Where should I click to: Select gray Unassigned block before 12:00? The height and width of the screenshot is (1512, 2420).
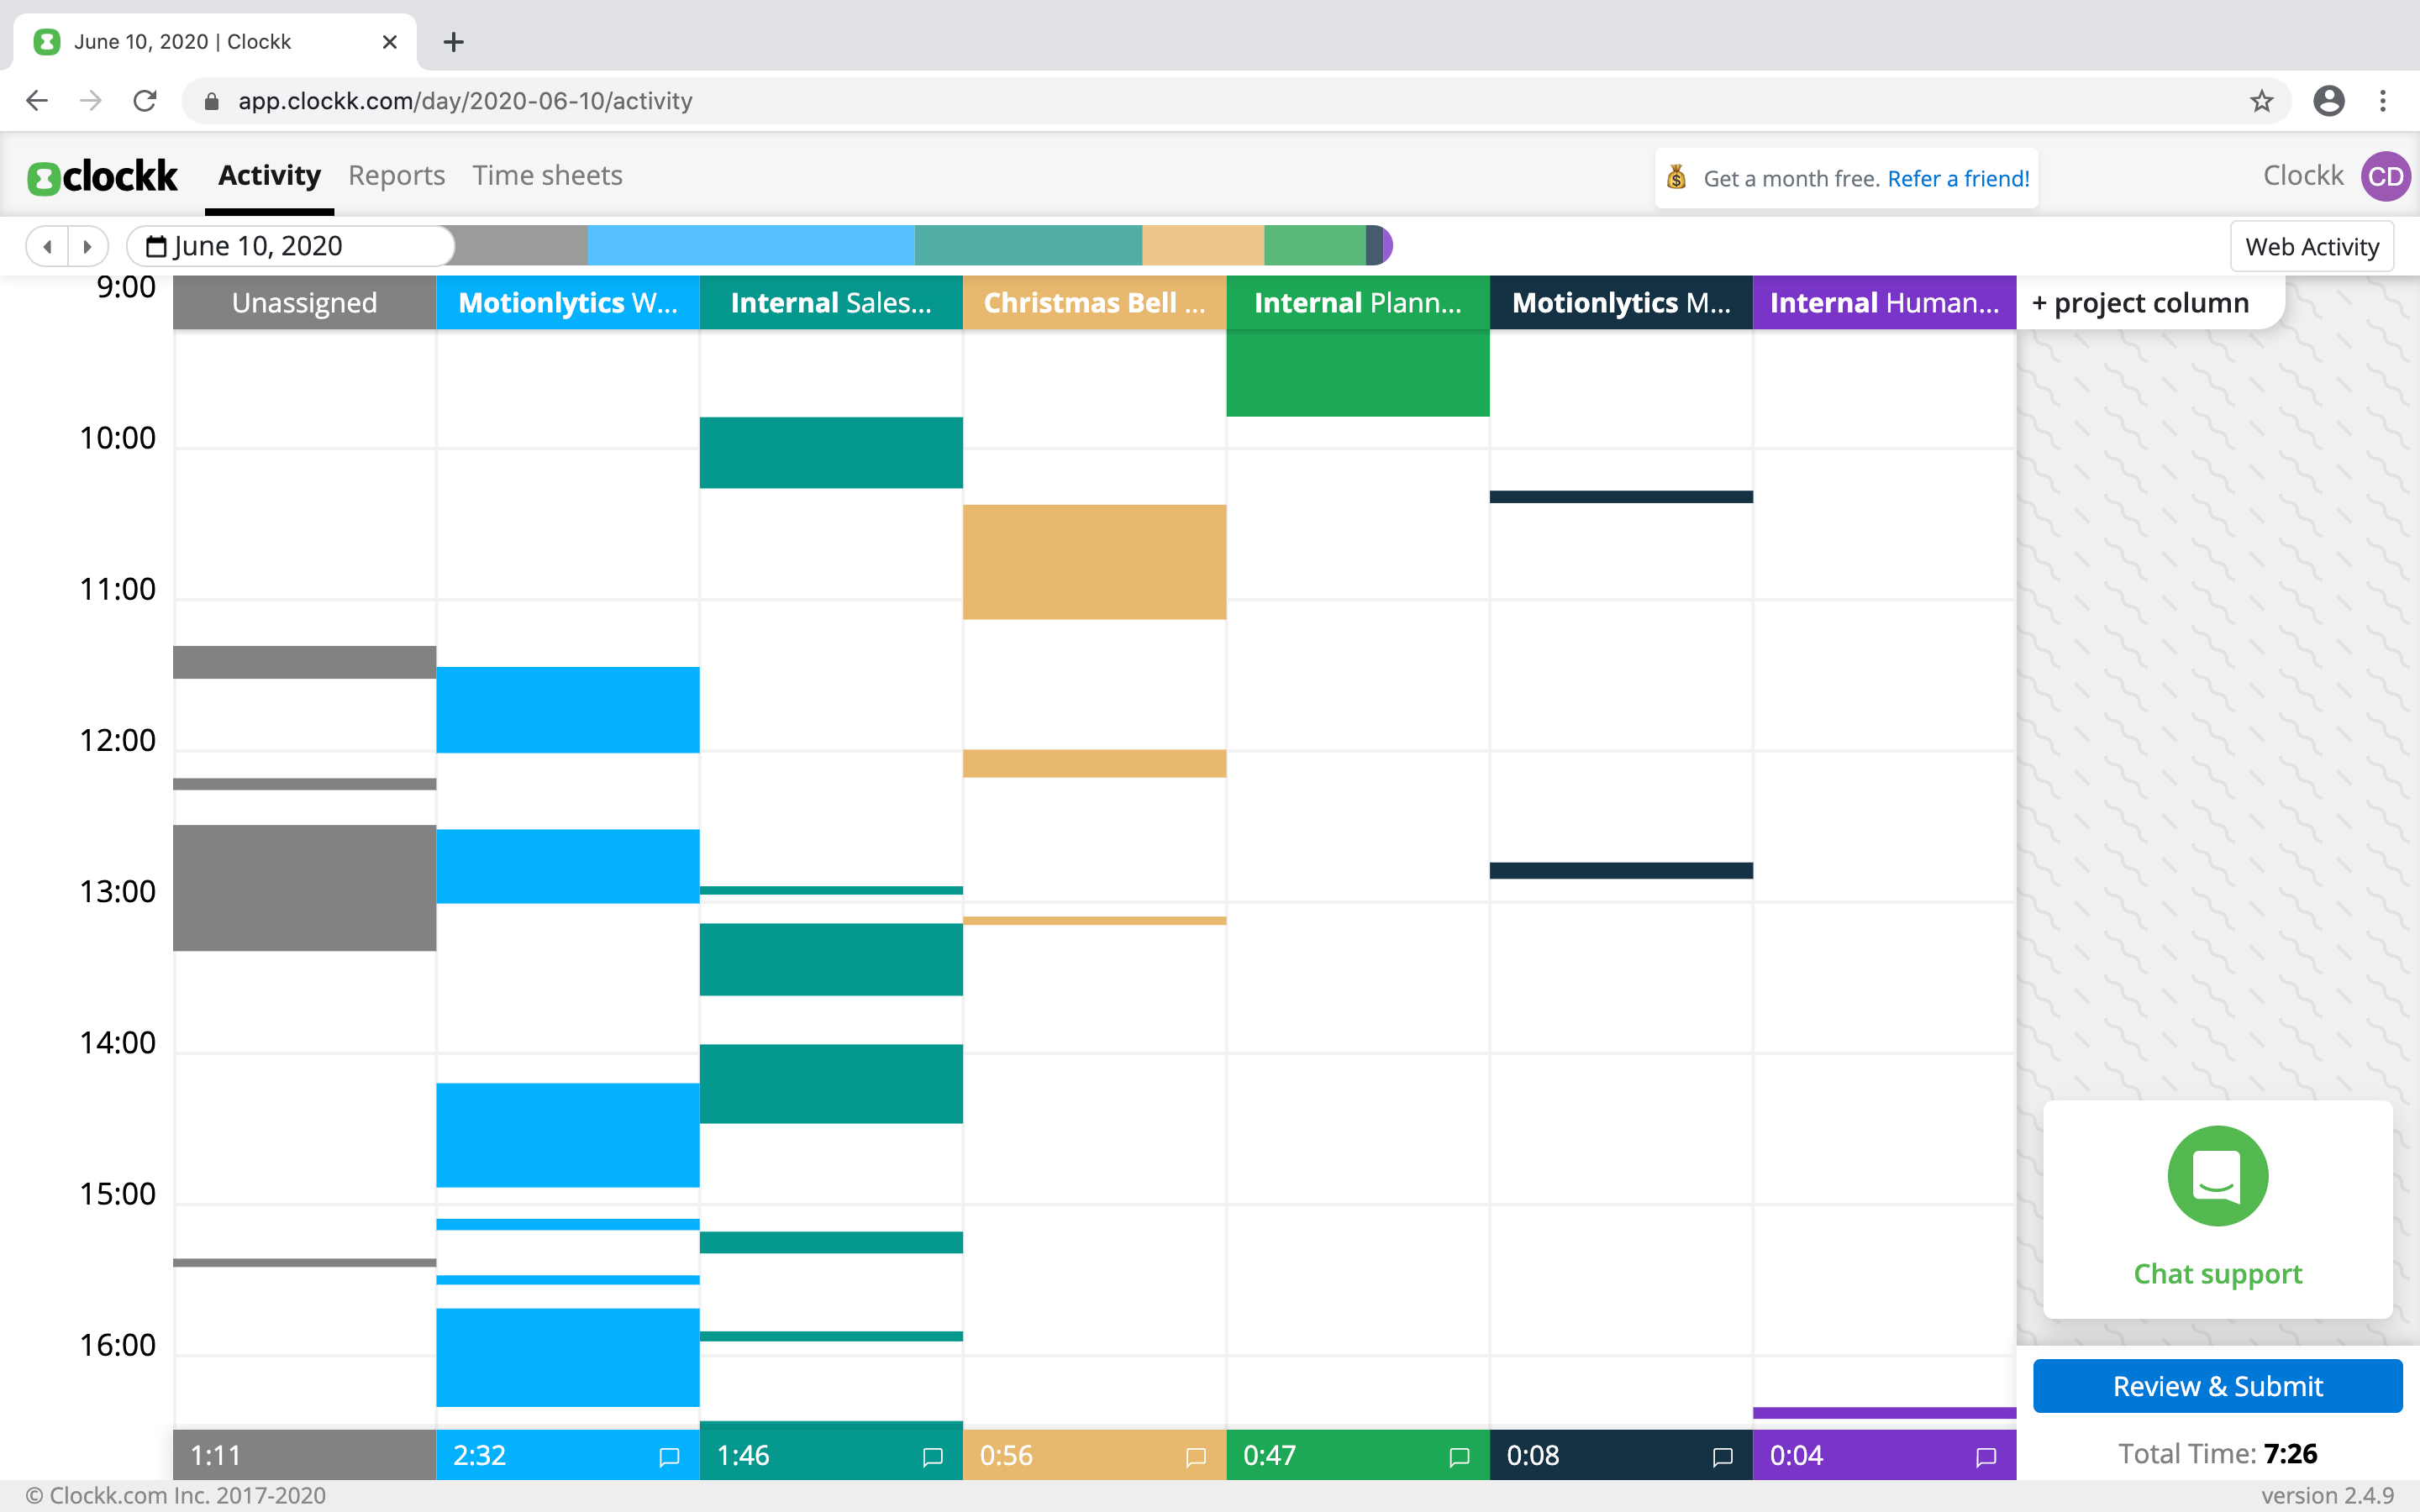point(304,662)
